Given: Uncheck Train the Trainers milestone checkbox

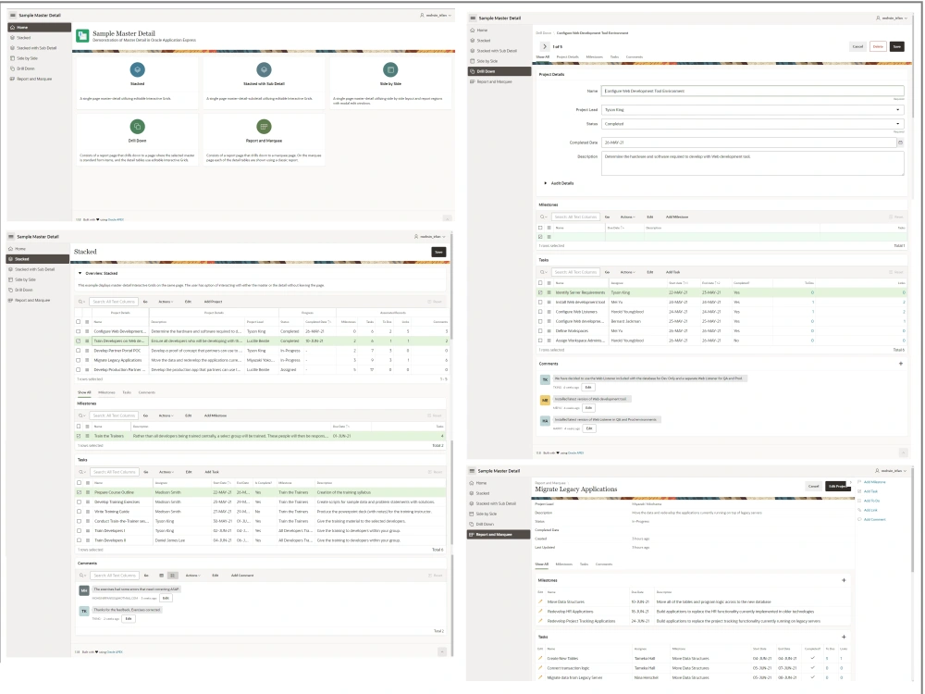Looking at the screenshot, I should point(79,436).
